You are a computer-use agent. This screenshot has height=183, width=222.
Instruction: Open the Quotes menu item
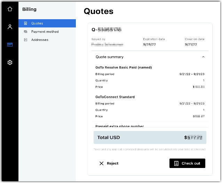click(47, 23)
